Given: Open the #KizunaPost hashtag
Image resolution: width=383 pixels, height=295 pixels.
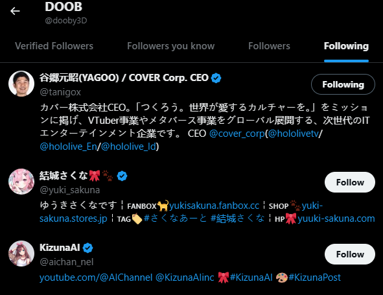Looking at the screenshot, I should [x=314, y=277].
